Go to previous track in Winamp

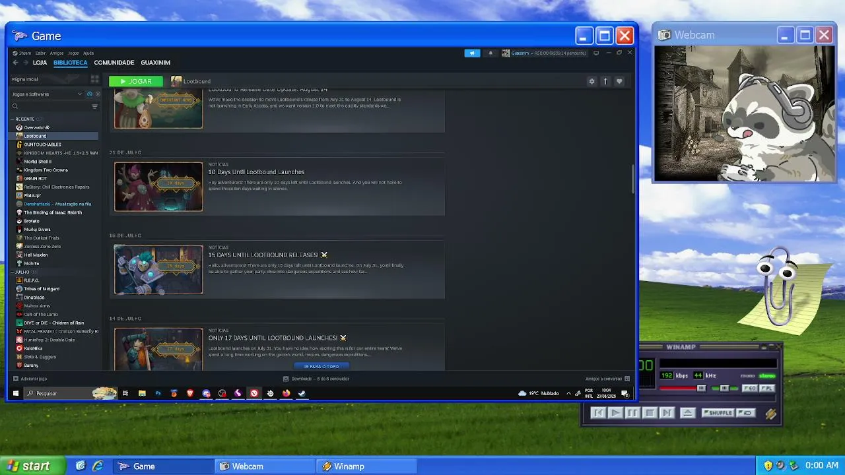coord(598,413)
